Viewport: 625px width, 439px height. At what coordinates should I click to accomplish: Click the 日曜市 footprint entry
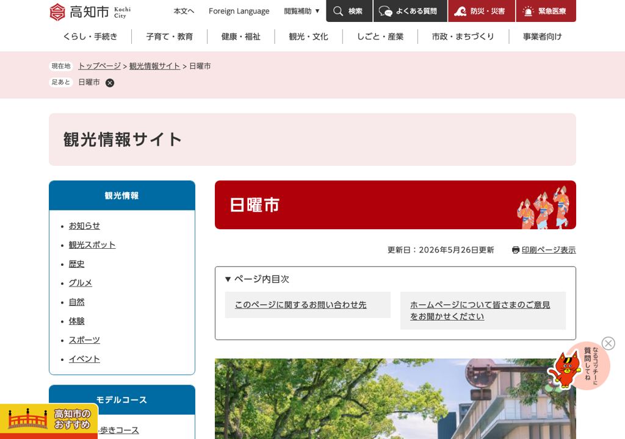(89, 82)
